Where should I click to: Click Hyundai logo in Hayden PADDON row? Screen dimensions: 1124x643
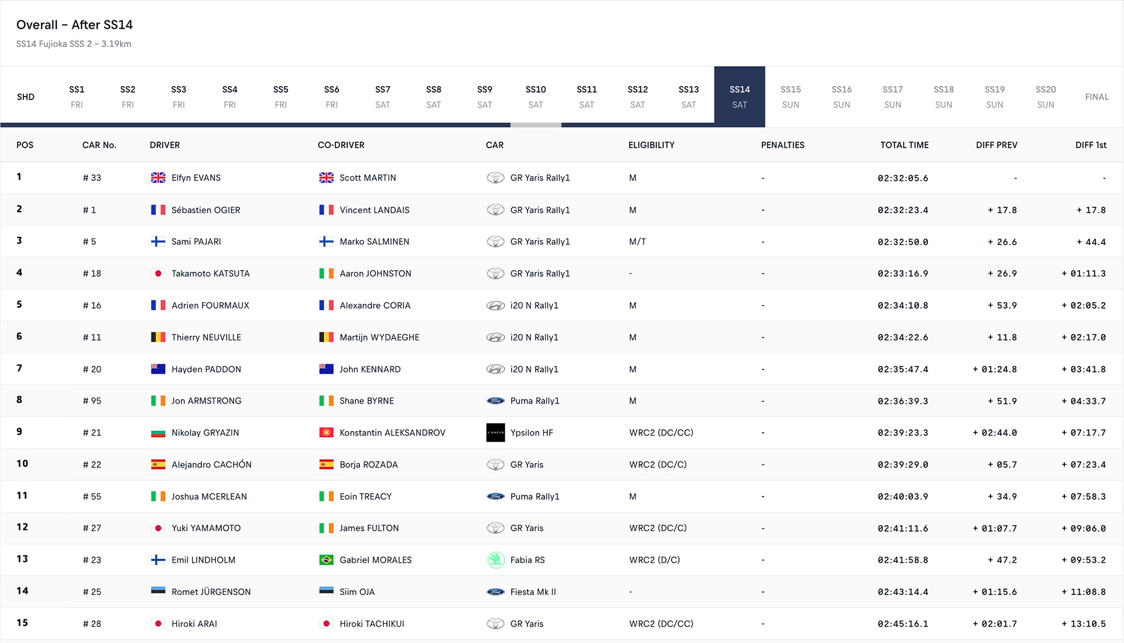click(495, 370)
